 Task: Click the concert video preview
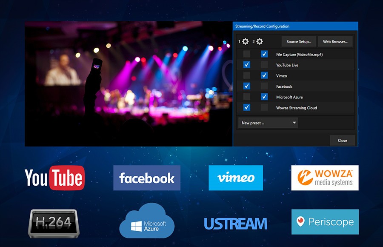click(x=129, y=84)
